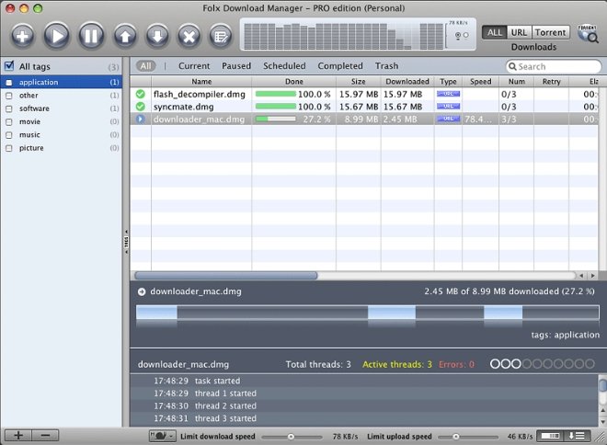Image resolution: width=607 pixels, height=445 pixels.
Task: Sort by Name column header
Action: pos(201,82)
